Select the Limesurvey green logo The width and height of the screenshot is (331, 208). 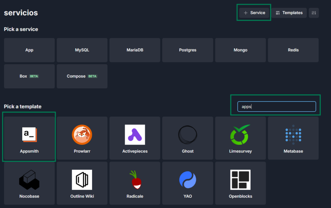click(x=240, y=134)
